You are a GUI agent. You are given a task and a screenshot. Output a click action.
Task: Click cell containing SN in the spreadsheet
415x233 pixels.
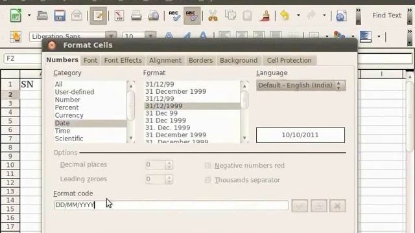[x=30, y=85]
